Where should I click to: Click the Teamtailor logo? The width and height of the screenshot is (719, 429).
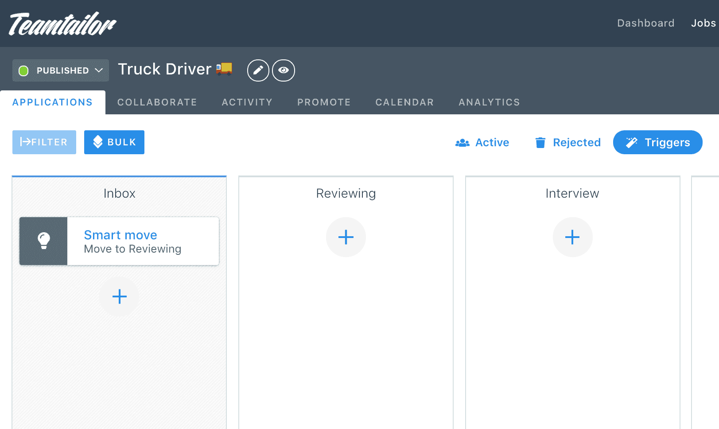[62, 24]
